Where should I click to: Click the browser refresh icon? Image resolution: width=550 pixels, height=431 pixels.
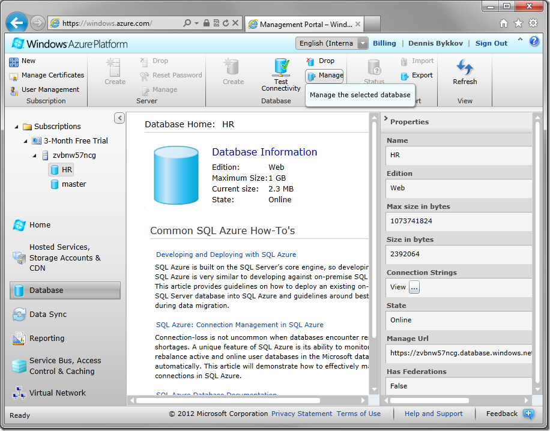[x=226, y=23]
